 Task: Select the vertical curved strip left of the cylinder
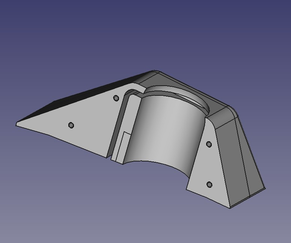128,124
